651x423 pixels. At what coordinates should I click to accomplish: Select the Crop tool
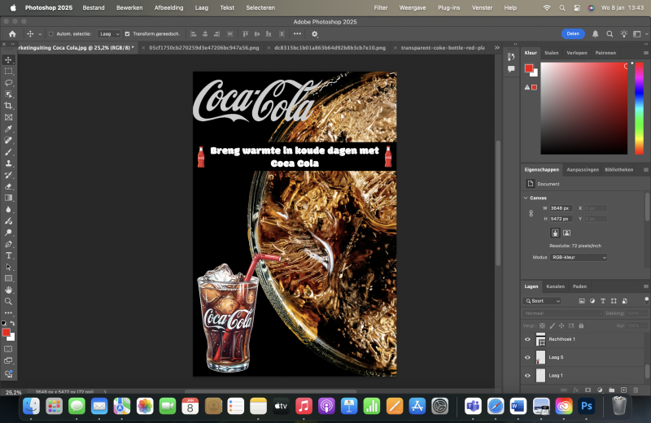(x=8, y=106)
